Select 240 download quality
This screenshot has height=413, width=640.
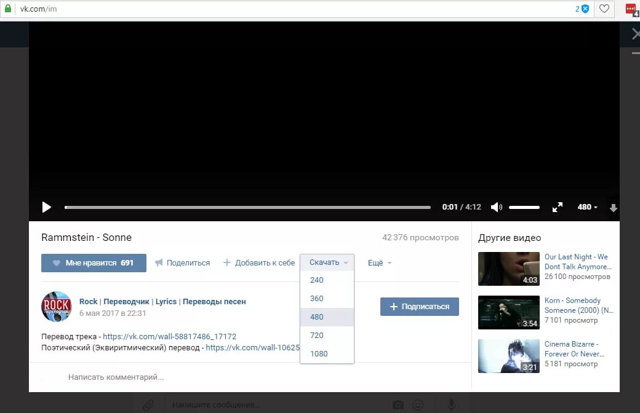pyautogui.click(x=327, y=280)
